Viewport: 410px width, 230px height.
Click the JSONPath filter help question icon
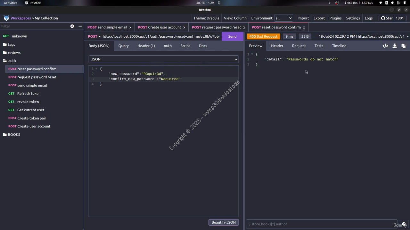tap(404, 224)
